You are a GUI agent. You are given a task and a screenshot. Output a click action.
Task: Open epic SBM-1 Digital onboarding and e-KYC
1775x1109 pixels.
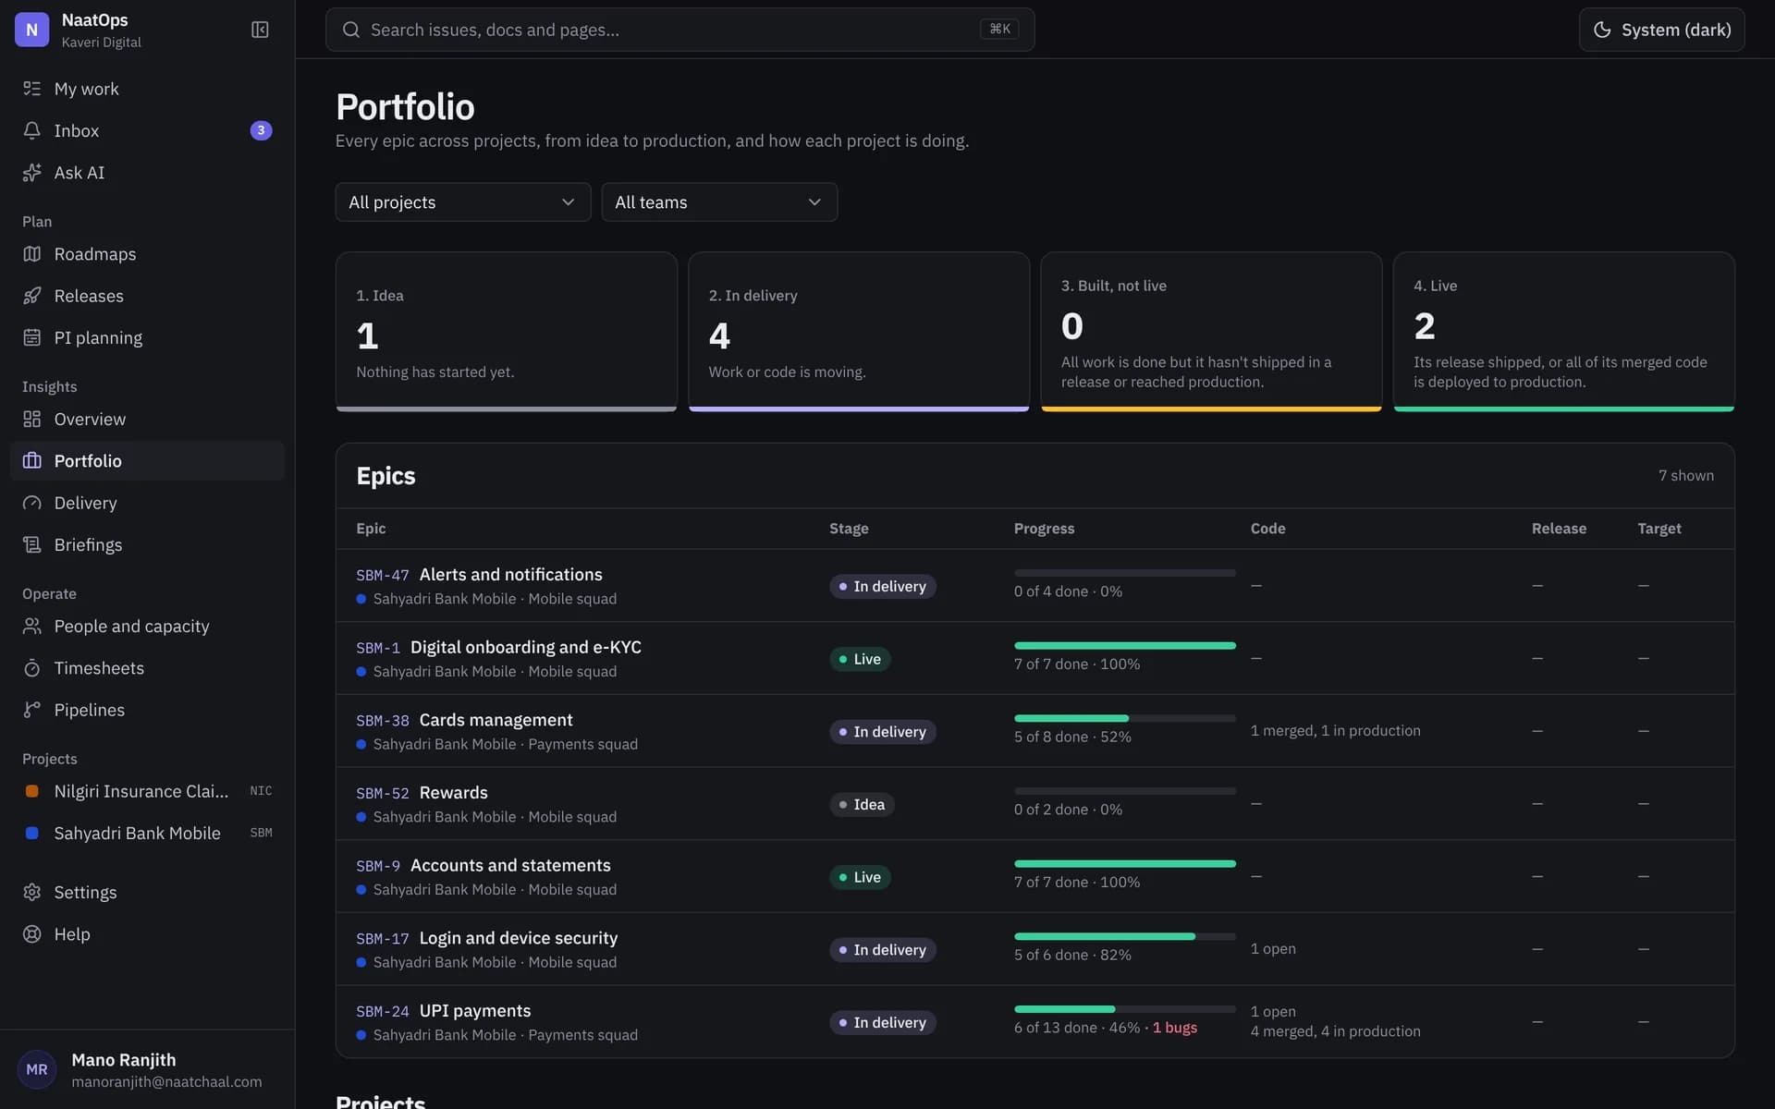(498, 648)
